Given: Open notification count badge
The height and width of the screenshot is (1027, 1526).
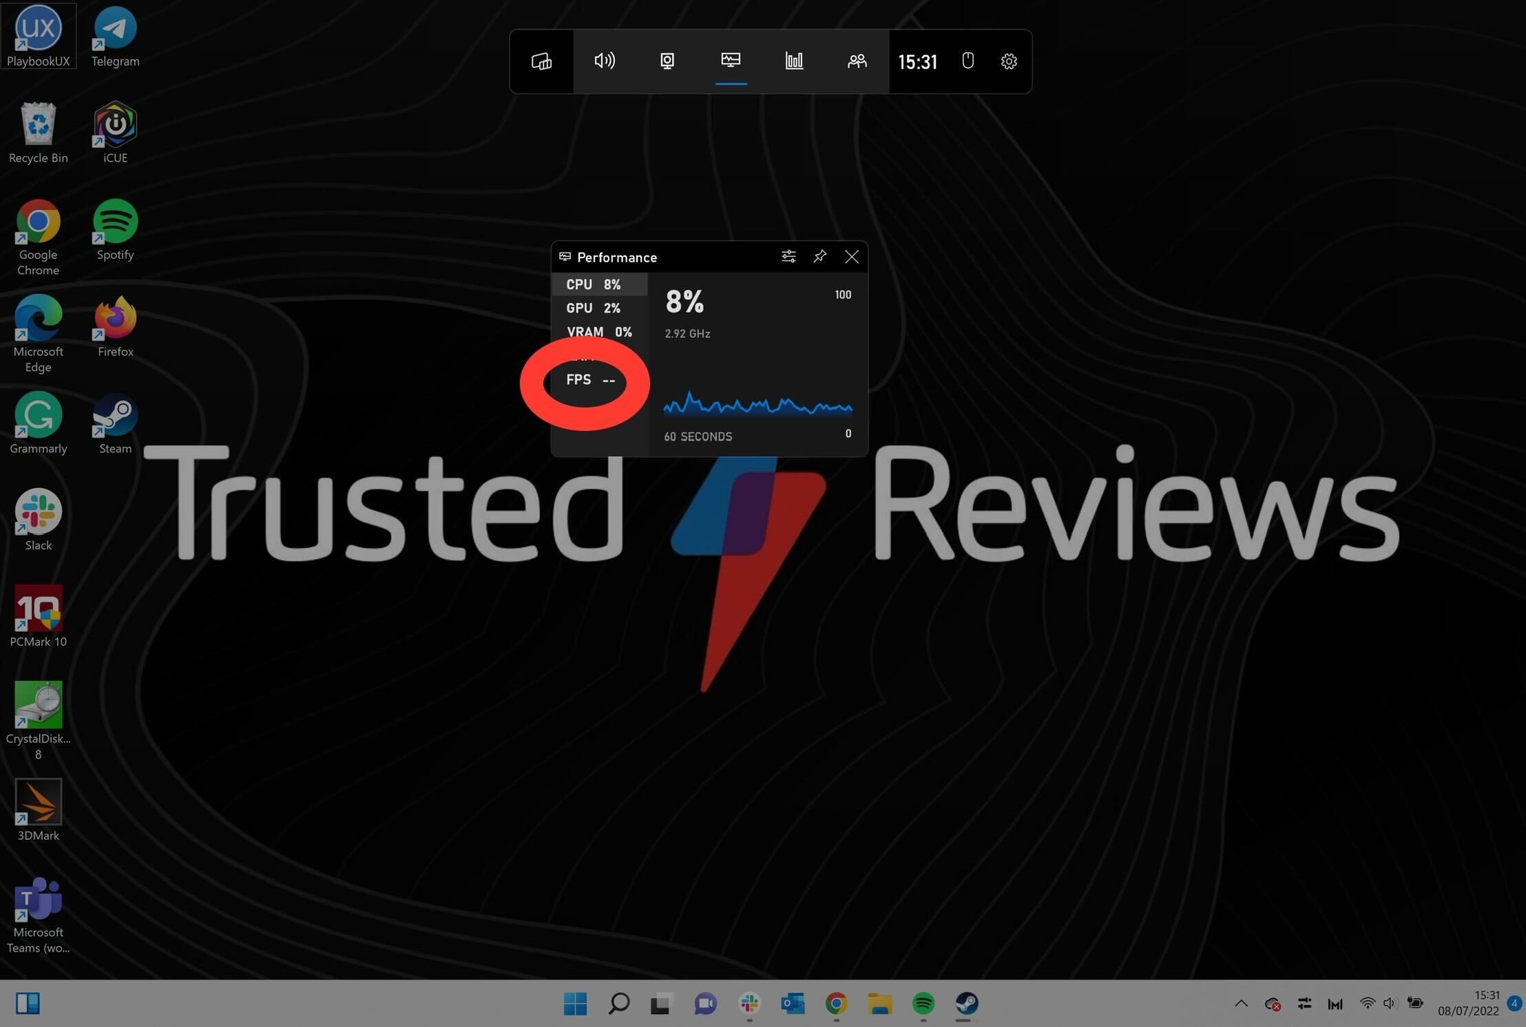Looking at the screenshot, I should tap(1514, 1003).
